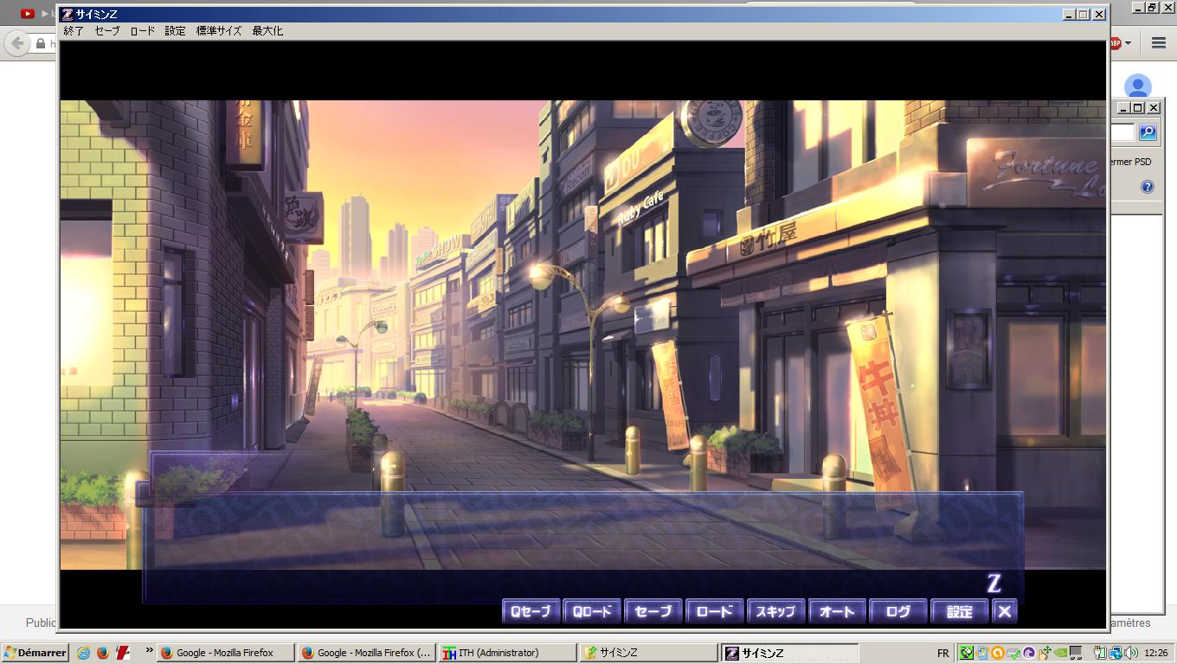Expand the quick launch overflow chevron
1177x664 pixels.
pos(149,649)
